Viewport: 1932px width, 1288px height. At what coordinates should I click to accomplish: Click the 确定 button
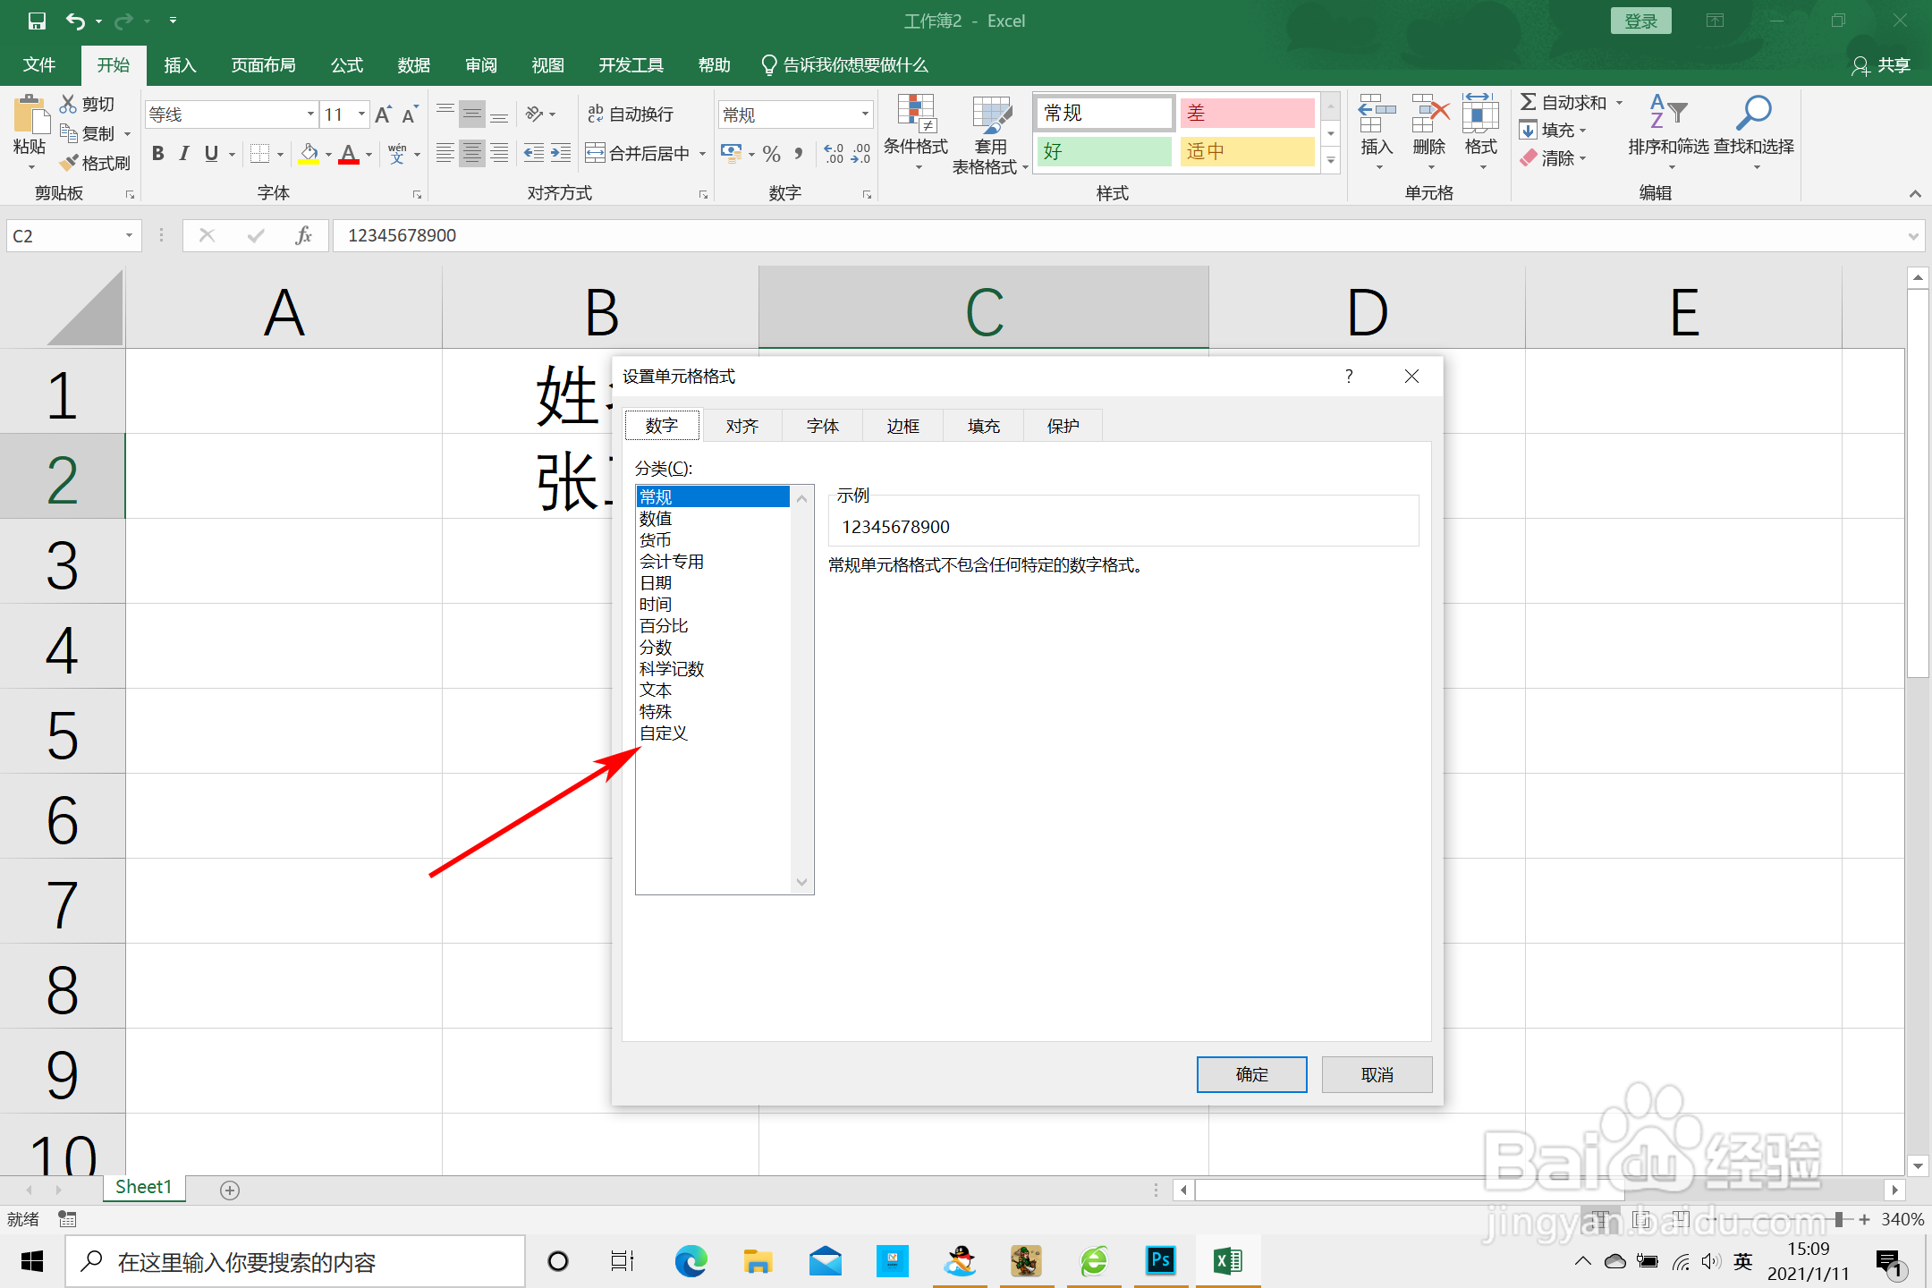coord(1251,1074)
